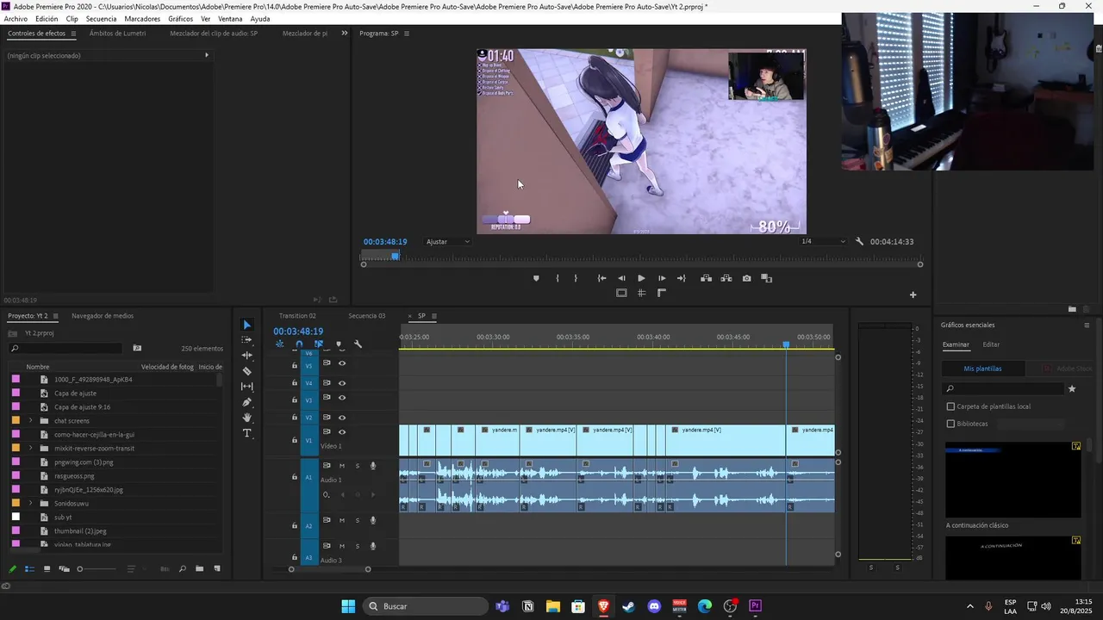Open Find in Project panel
The image size is (1103, 620).
point(182,568)
